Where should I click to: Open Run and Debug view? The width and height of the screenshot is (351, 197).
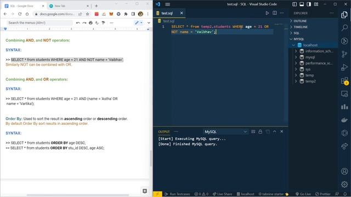click(344, 67)
